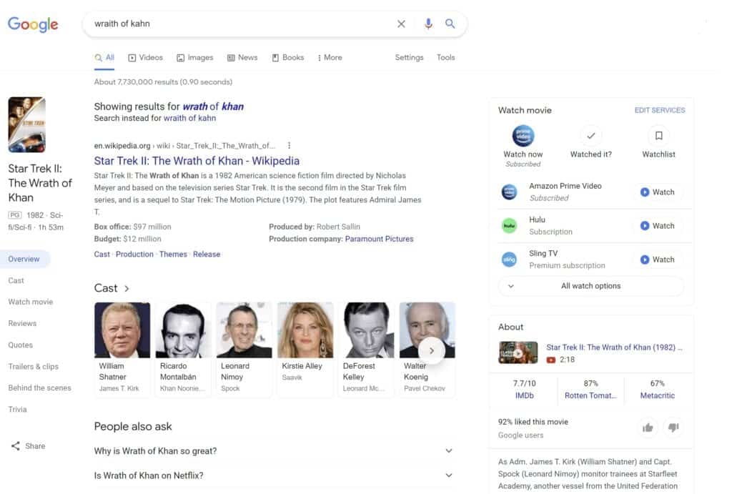Screen dimensions: 732x494
Task: Open William Shatner's cast card
Action: [x=122, y=350]
